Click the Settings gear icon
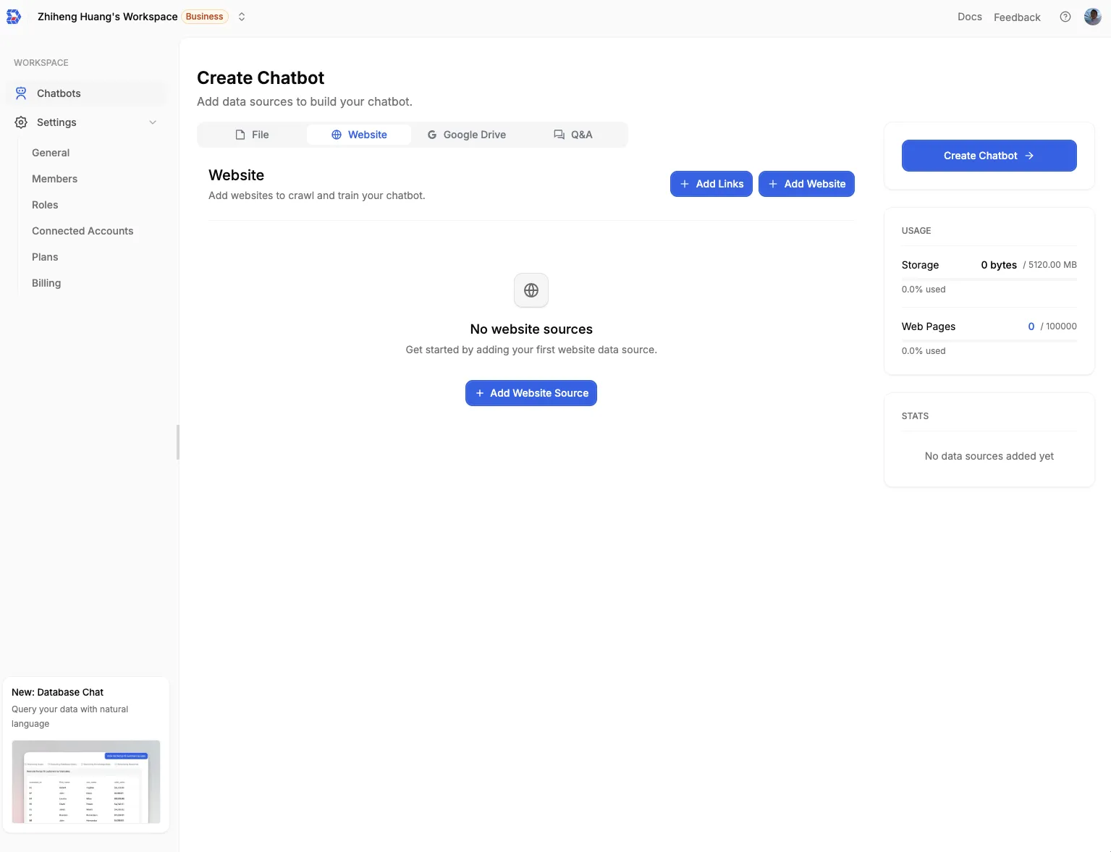Viewport: 1111px width, 852px height. pyautogui.click(x=20, y=122)
